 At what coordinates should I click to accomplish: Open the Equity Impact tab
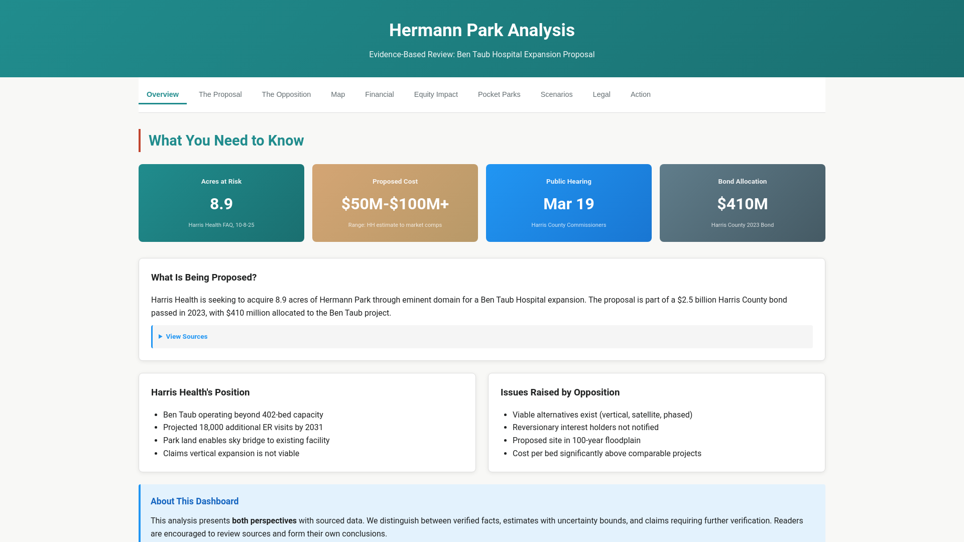click(436, 94)
